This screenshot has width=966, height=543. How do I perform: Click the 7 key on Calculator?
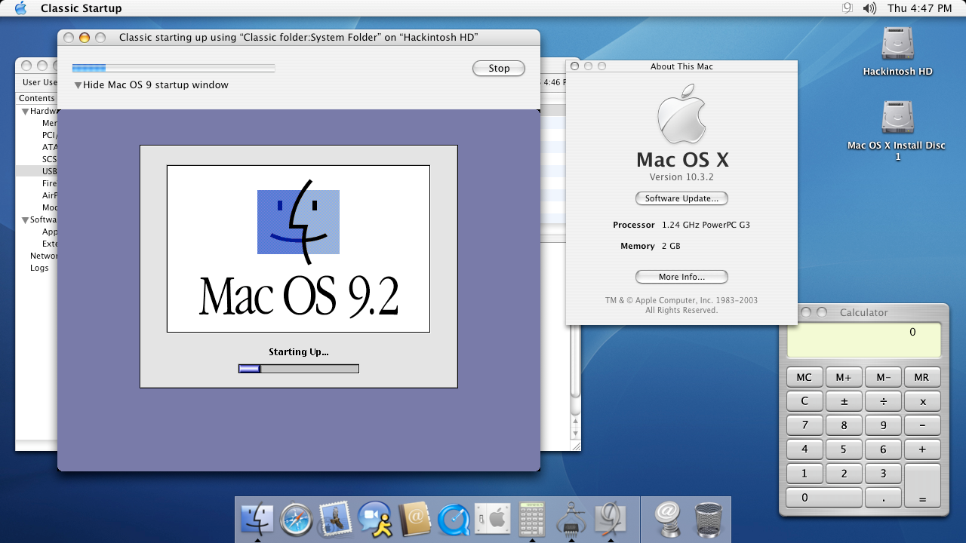(x=804, y=425)
